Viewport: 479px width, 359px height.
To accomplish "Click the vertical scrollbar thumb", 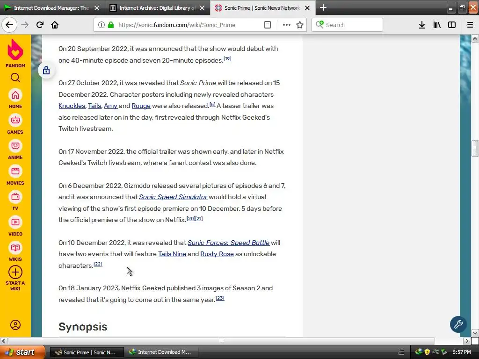I will (x=475, y=148).
